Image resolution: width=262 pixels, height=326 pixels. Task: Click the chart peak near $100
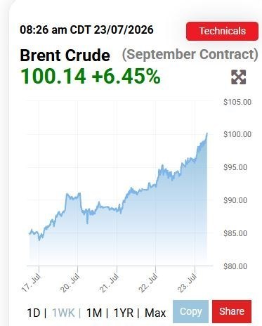207,133
